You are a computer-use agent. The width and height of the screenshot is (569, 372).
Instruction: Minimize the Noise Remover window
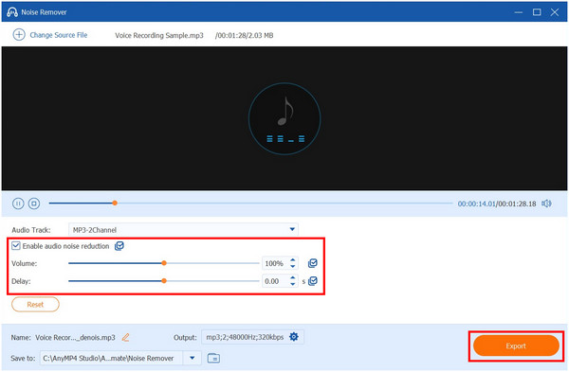[x=518, y=12]
